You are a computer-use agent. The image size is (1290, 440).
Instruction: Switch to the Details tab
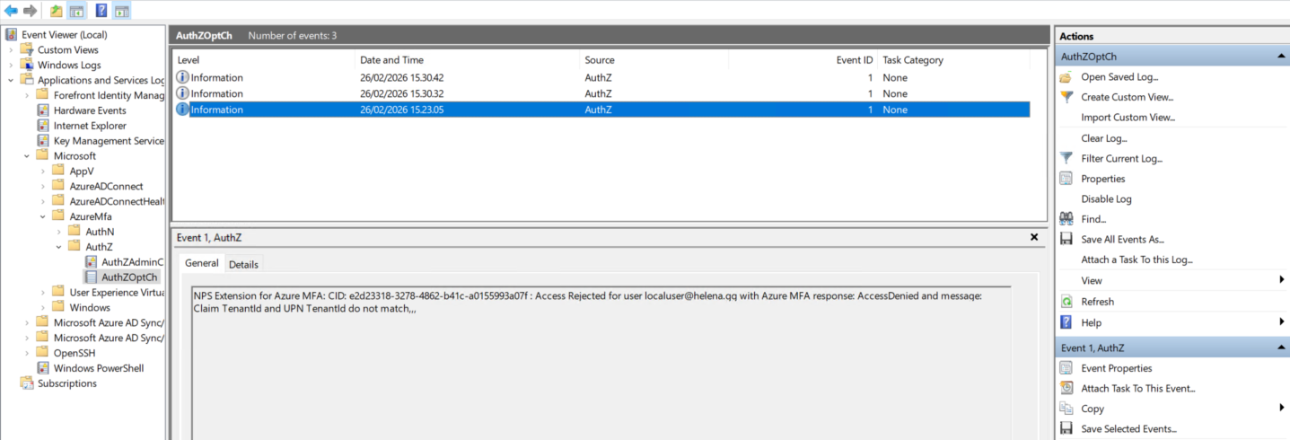click(x=243, y=264)
